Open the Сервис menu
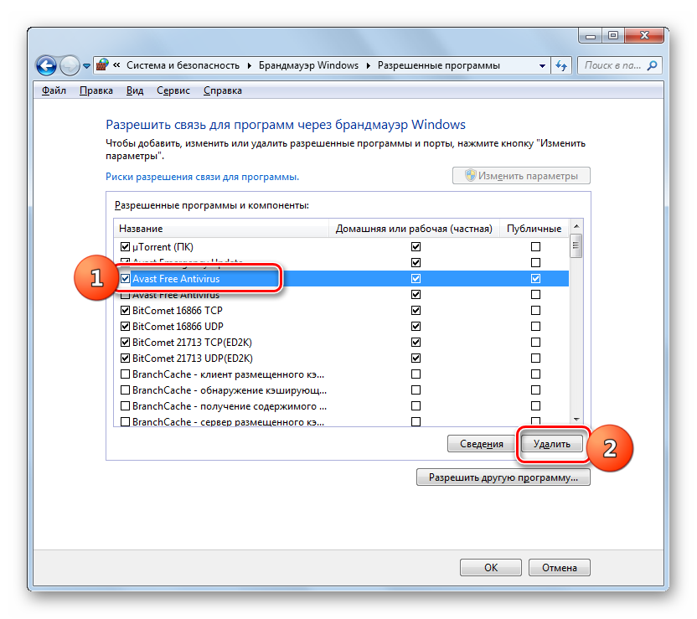697x619 pixels. (x=173, y=90)
